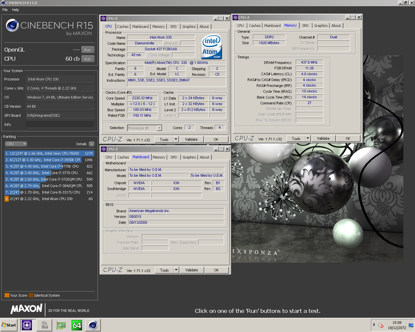
Task: Click the Code Name value Diamondville
Action: tap(145, 43)
